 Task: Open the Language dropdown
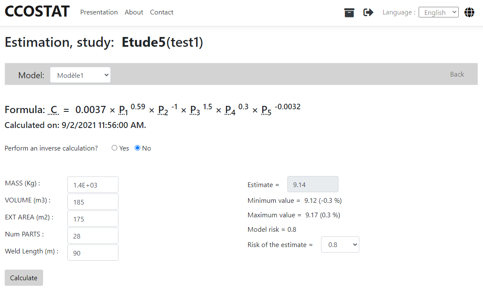point(438,12)
